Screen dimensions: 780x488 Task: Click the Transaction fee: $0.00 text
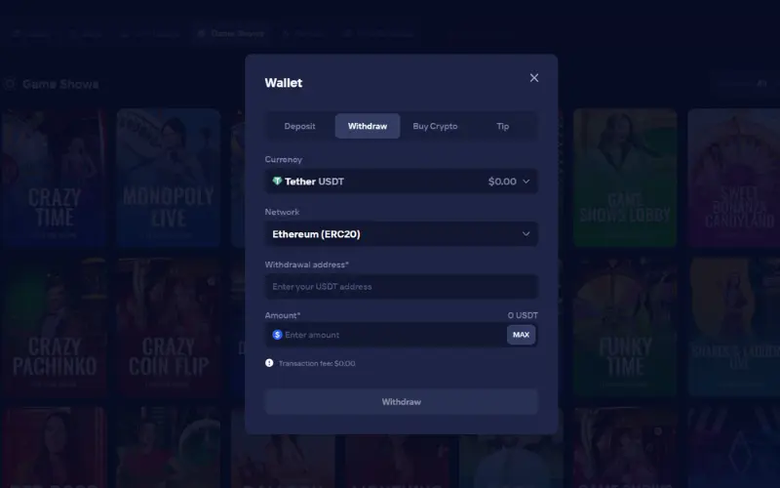coord(316,363)
